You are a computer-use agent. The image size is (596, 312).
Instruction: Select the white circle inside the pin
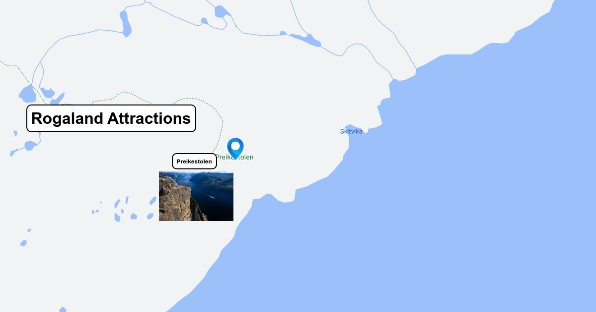(235, 146)
